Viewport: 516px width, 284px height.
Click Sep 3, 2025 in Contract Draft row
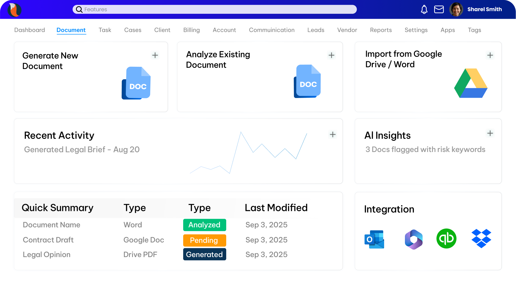click(x=266, y=240)
